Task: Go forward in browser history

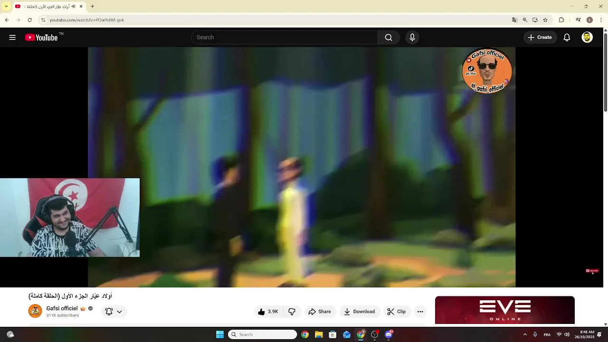Action: (x=18, y=20)
